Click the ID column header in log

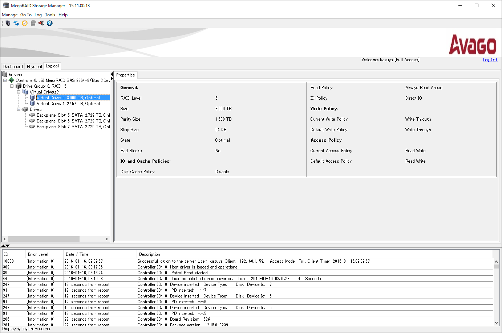(14, 254)
